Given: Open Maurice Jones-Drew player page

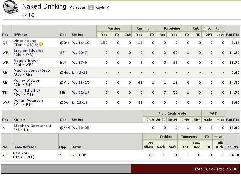Looking at the screenshot, I should 32,71.
